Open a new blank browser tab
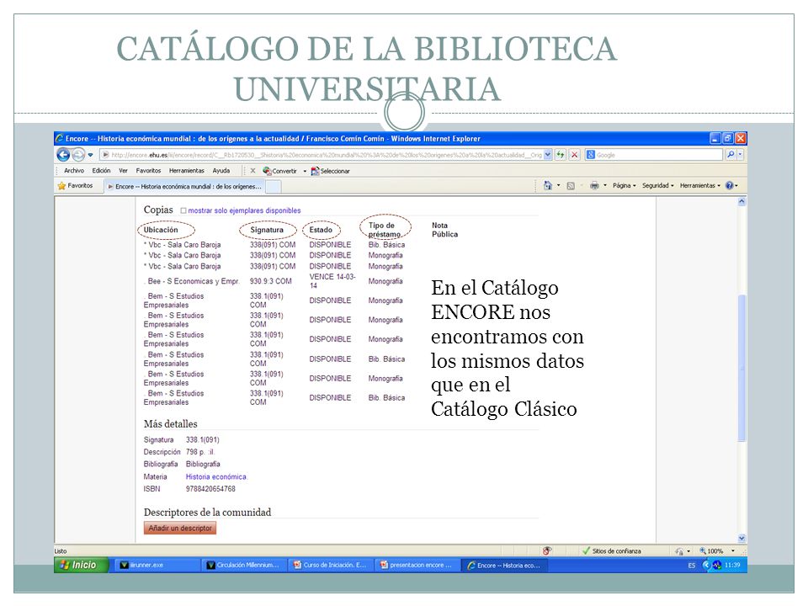The width and height of the screenshot is (808, 606). [274, 187]
